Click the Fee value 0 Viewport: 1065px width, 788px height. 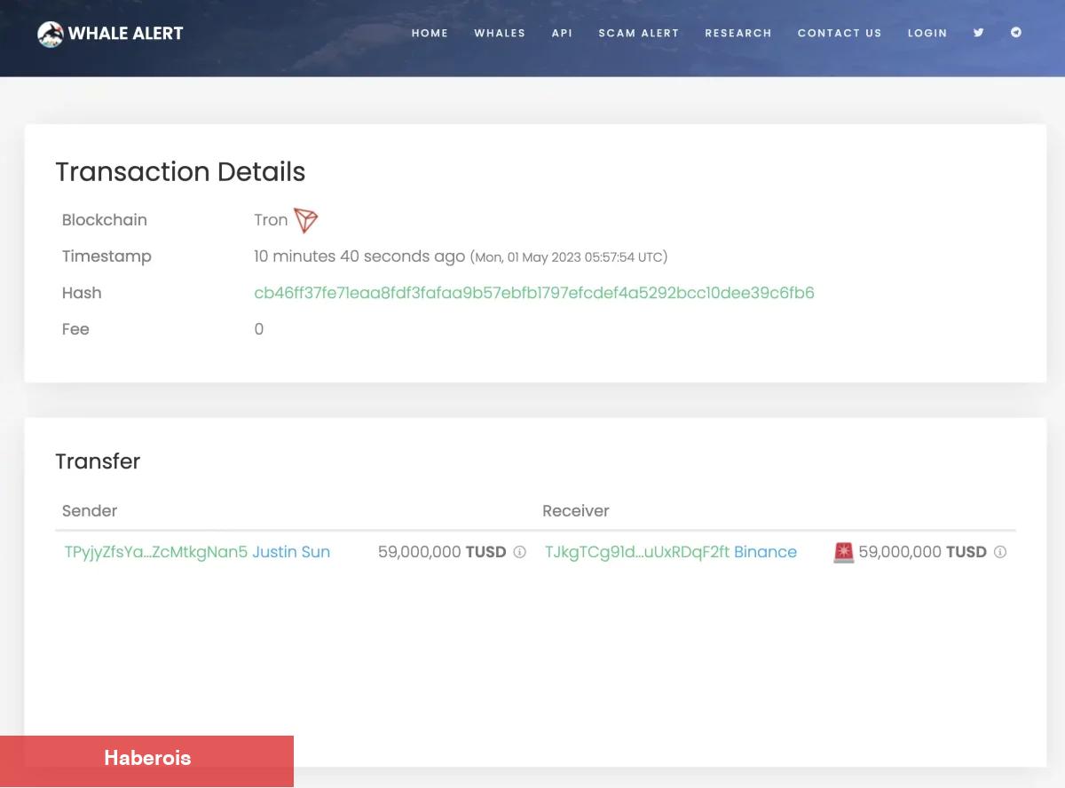(x=259, y=329)
